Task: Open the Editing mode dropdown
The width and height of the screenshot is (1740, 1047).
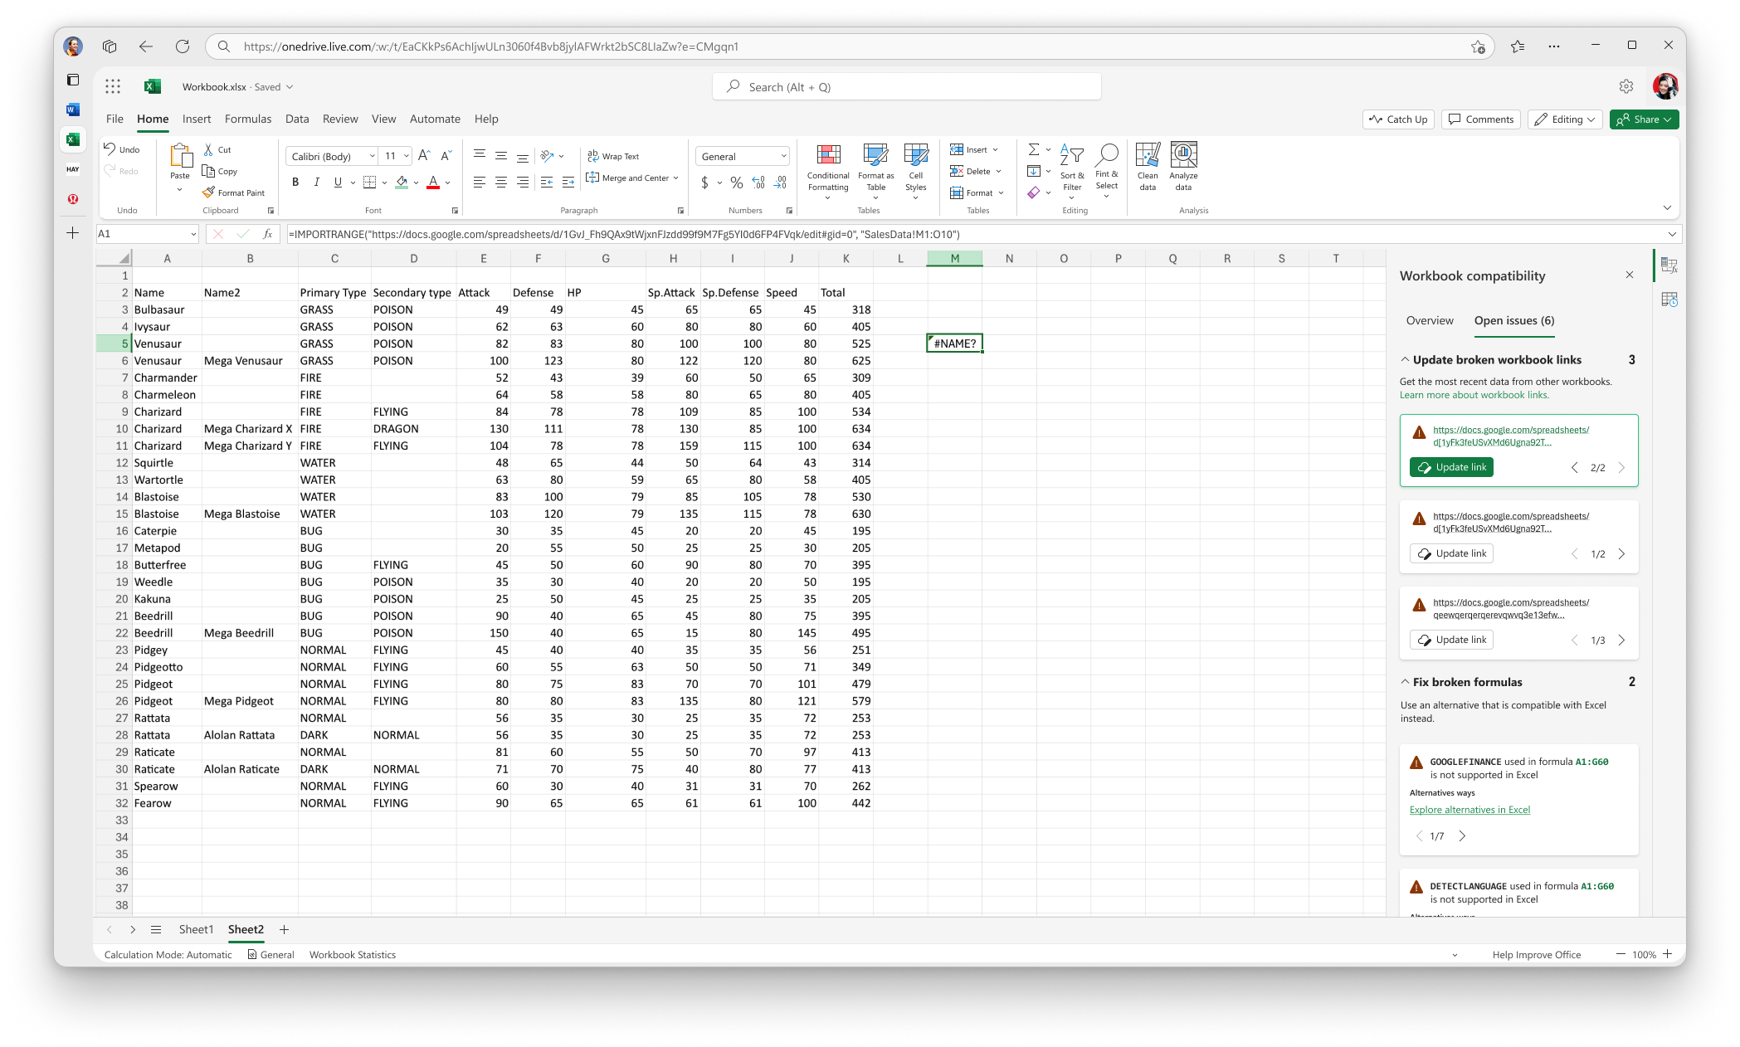Action: 1565,119
